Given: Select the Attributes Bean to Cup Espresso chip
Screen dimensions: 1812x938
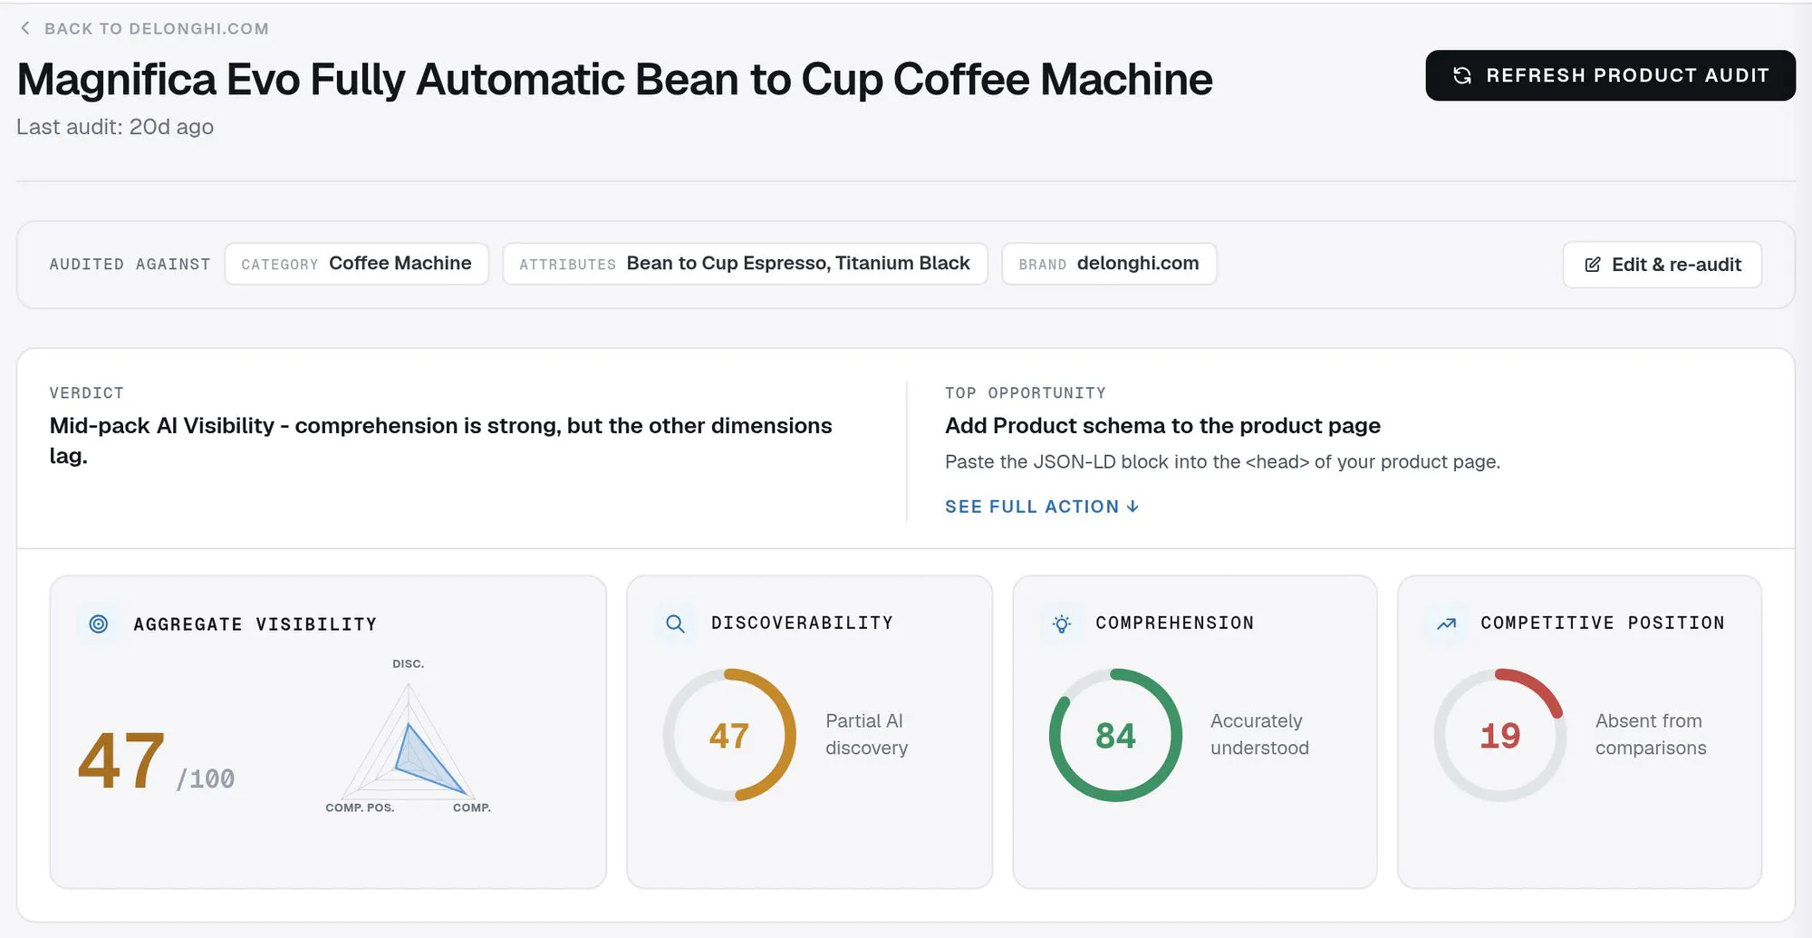Looking at the screenshot, I should [745, 264].
